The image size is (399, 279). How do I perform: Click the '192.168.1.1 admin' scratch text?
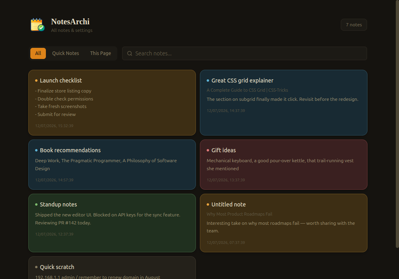(98, 277)
